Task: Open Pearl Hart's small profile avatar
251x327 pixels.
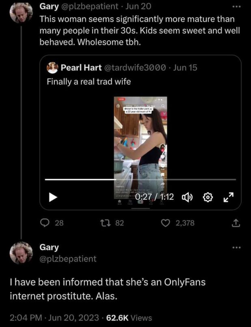Action: tap(52, 68)
